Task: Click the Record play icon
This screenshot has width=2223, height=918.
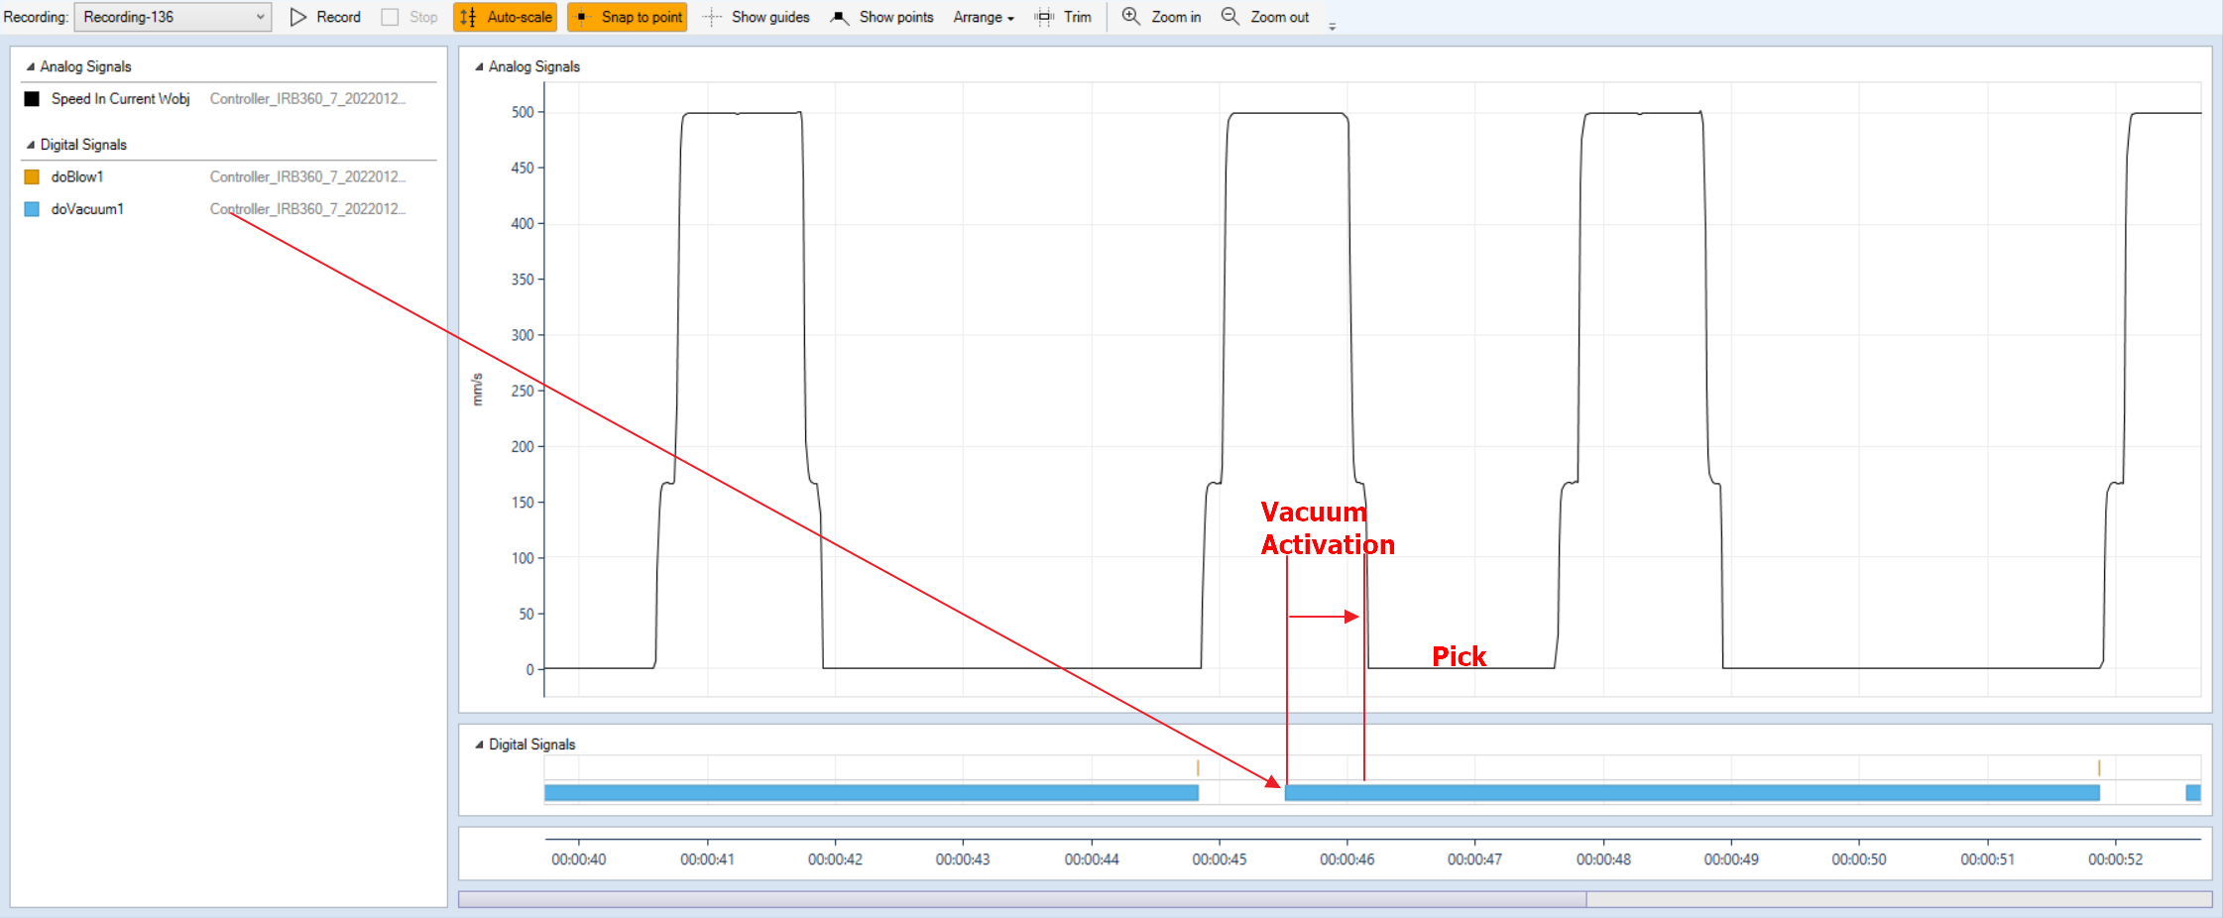Action: click(x=297, y=17)
